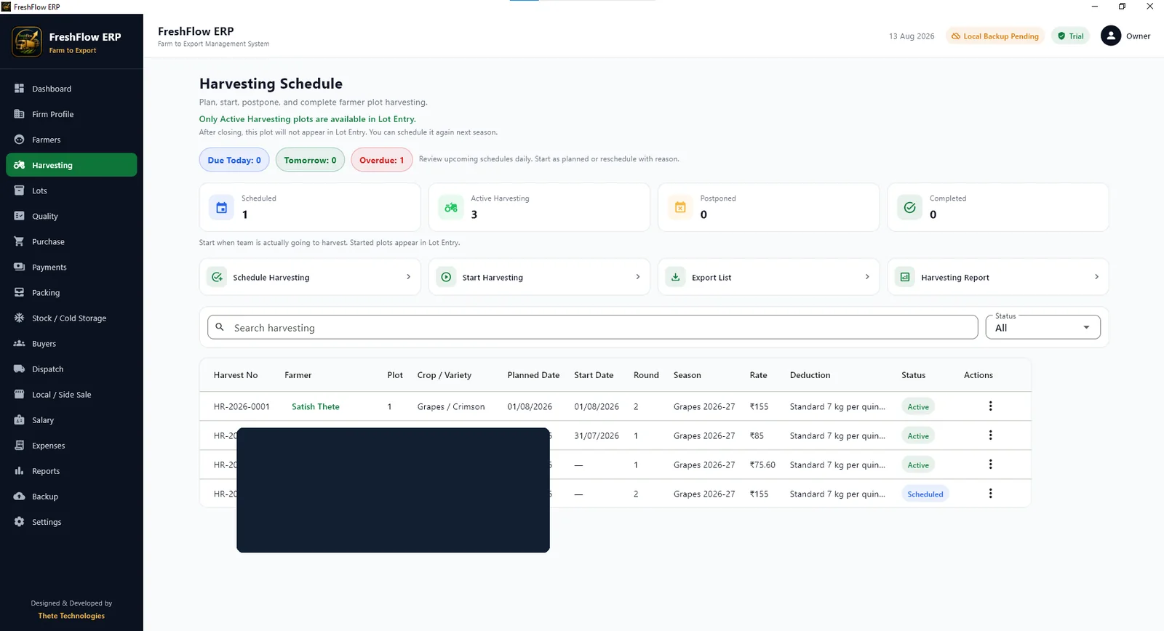The height and width of the screenshot is (631, 1164).
Task: Expand Export List chevron arrow
Action: pos(867,277)
